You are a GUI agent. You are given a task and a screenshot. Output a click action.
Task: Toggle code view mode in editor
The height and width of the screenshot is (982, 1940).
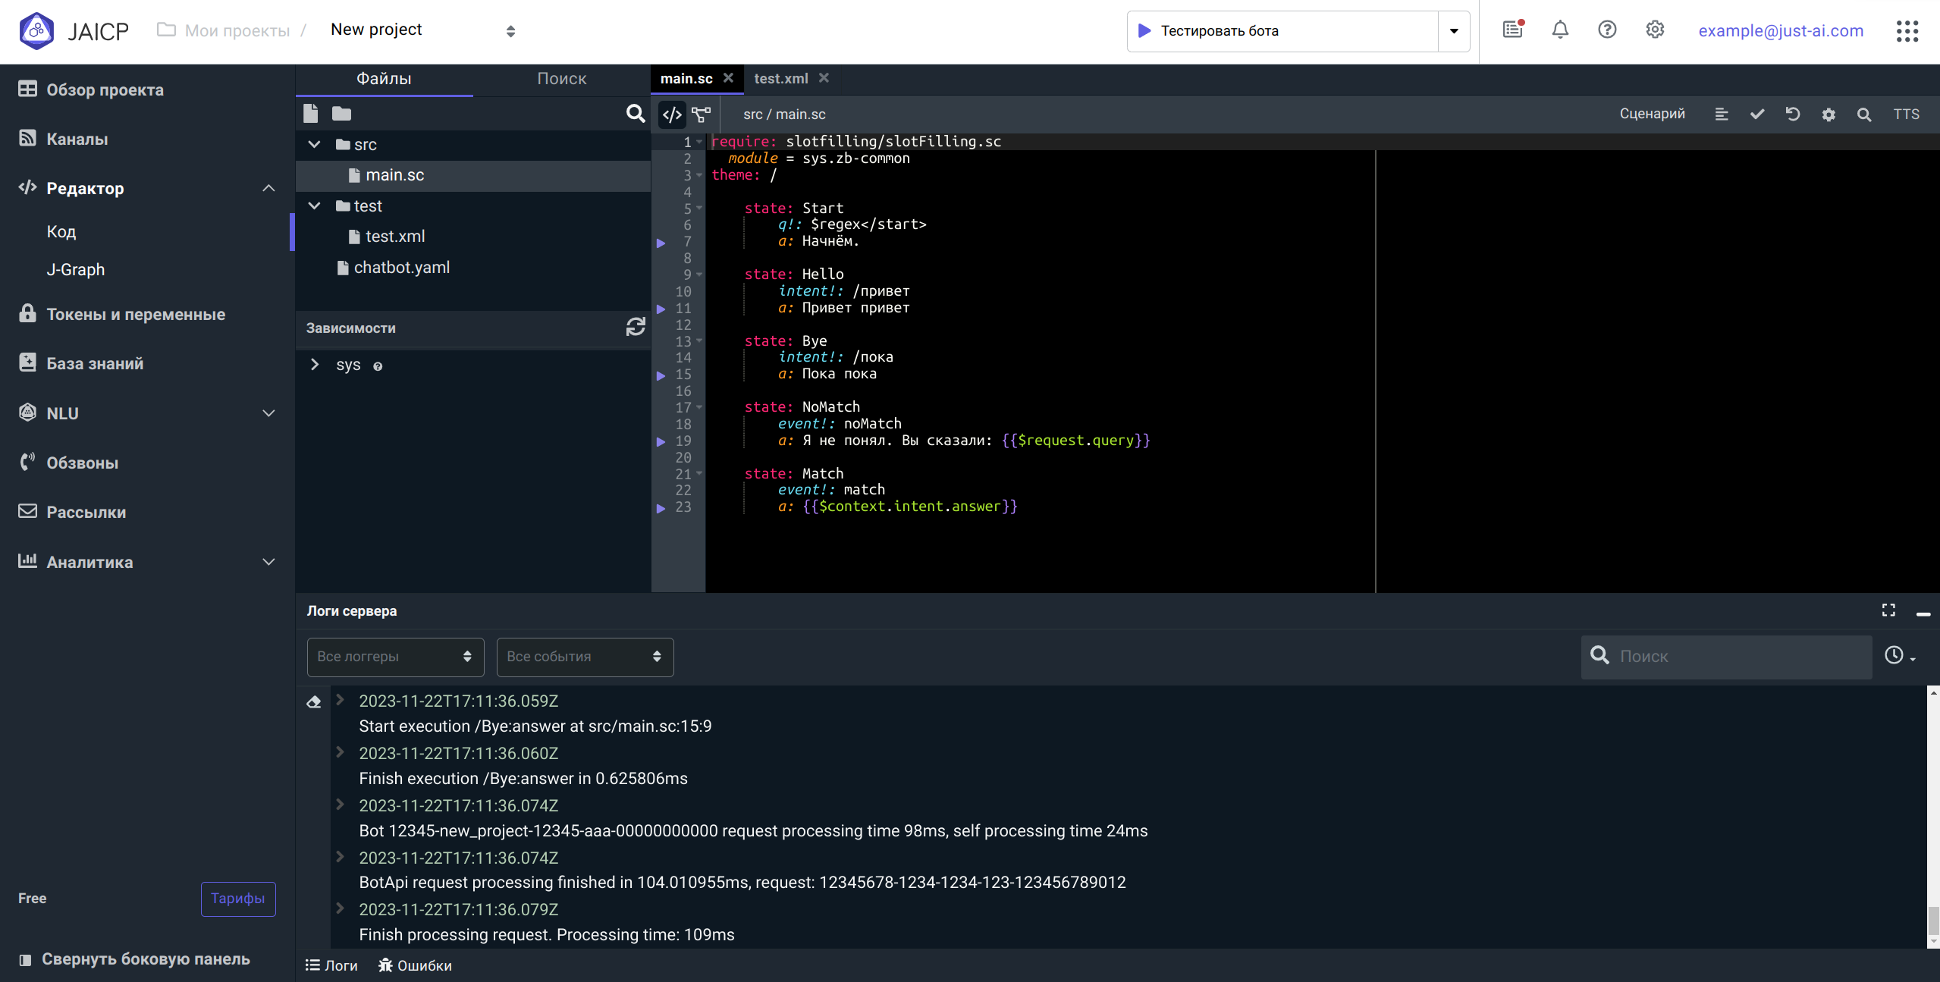coord(672,115)
